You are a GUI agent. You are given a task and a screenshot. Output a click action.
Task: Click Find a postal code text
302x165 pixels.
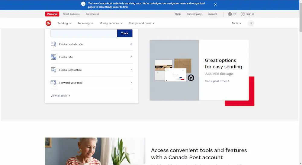tap(71, 44)
